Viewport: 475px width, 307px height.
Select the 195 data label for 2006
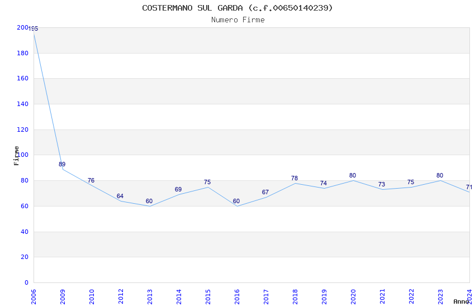tap(33, 28)
